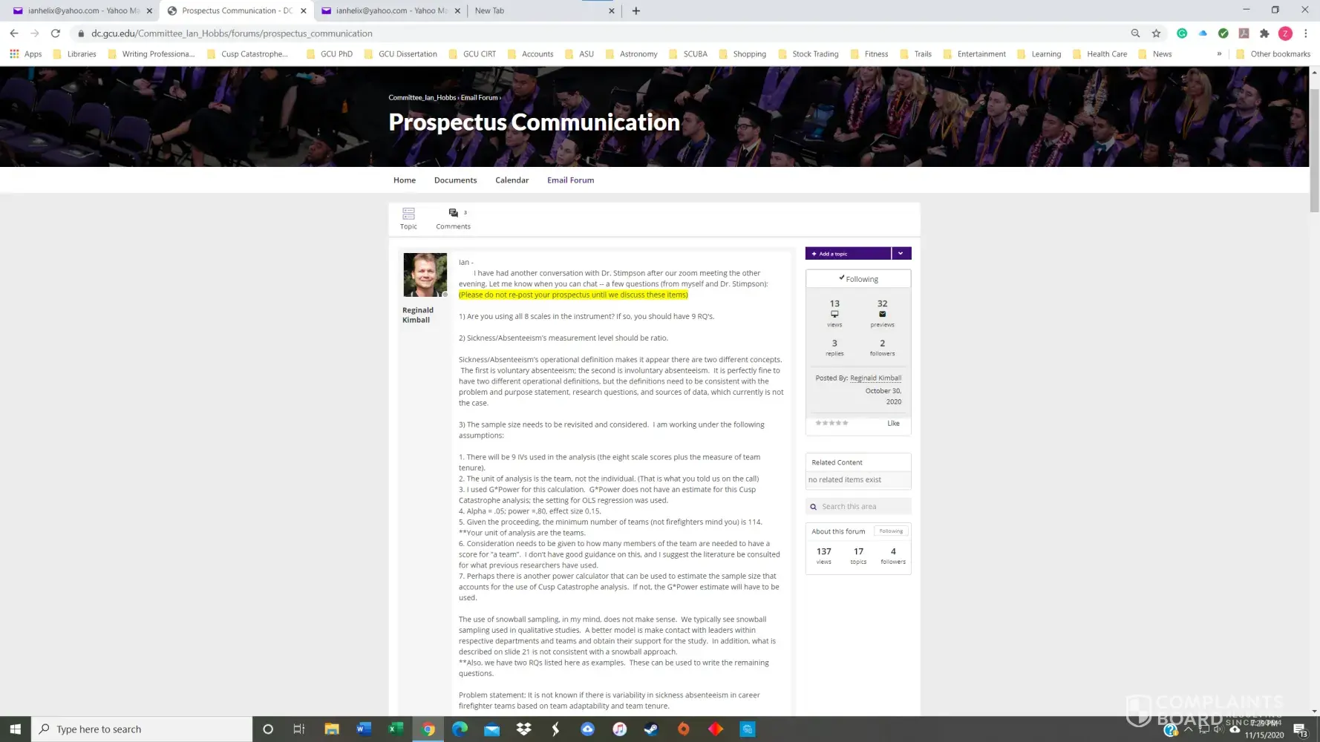The width and height of the screenshot is (1320, 742).
Task: Reload the current page
Action: (x=55, y=33)
